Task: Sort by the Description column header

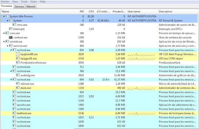Action: tap(178, 11)
